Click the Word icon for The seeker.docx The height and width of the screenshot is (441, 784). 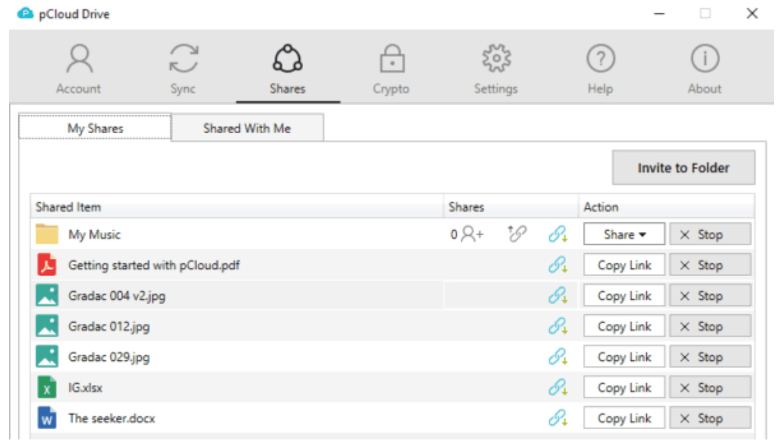(47, 418)
